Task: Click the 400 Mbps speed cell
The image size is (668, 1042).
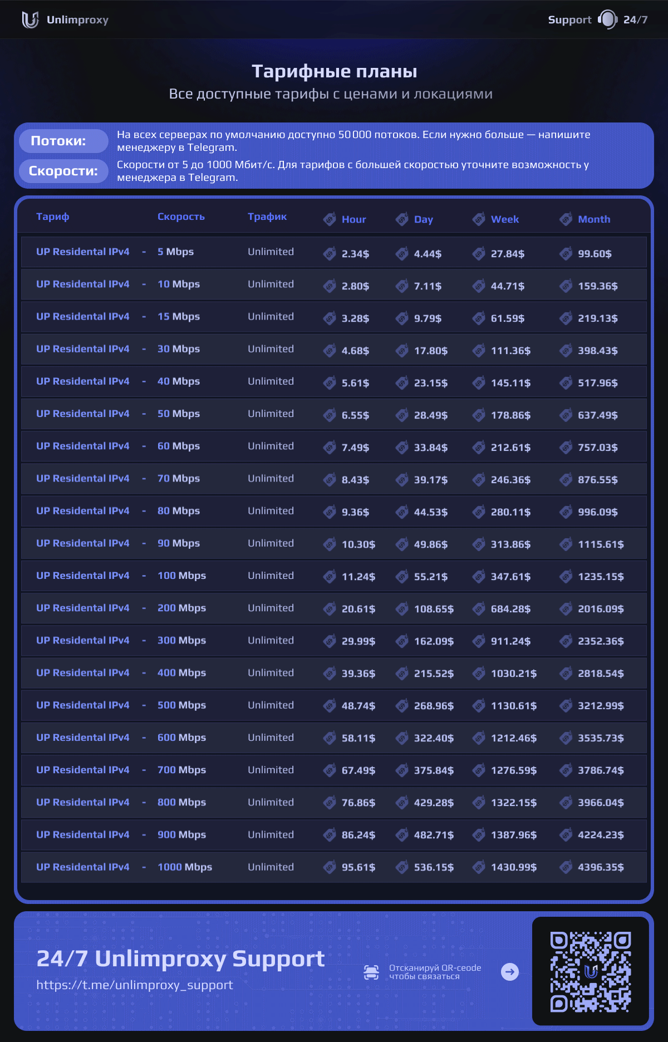Action: 181,672
